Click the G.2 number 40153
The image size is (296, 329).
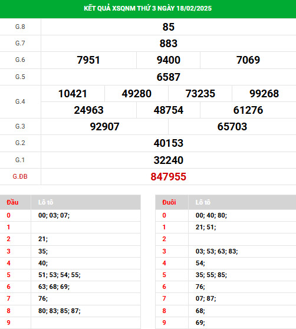(x=169, y=143)
